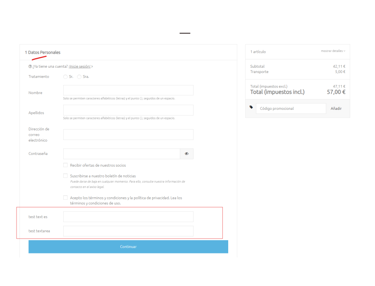Click the question mark account icon

click(x=30, y=66)
